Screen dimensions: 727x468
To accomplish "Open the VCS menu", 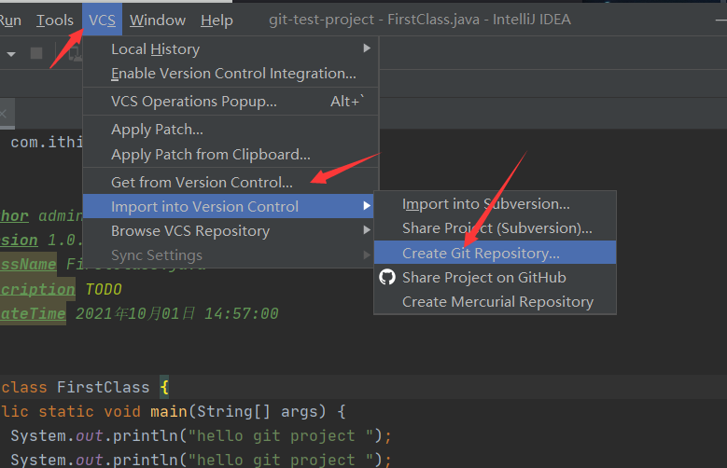I will (x=103, y=20).
